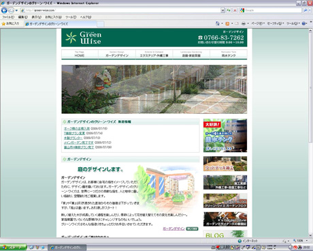Open the 編集(E) menu
This screenshot has width=313, height=251.
(23, 17)
